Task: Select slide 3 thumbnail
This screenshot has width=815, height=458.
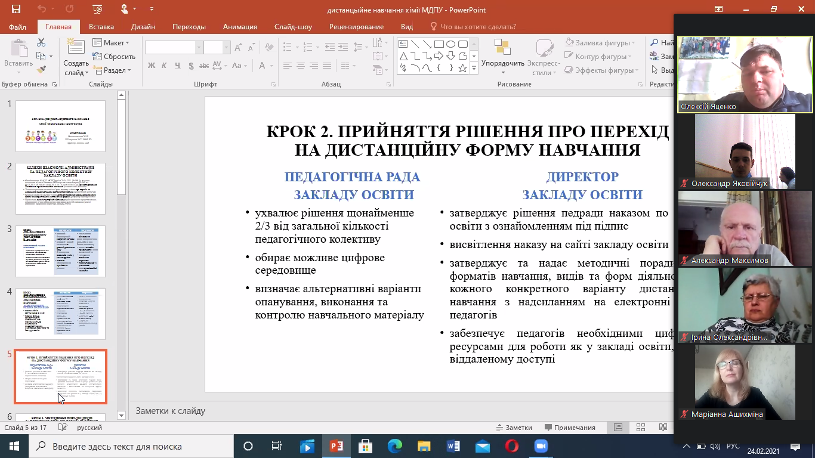Action: pyautogui.click(x=60, y=251)
